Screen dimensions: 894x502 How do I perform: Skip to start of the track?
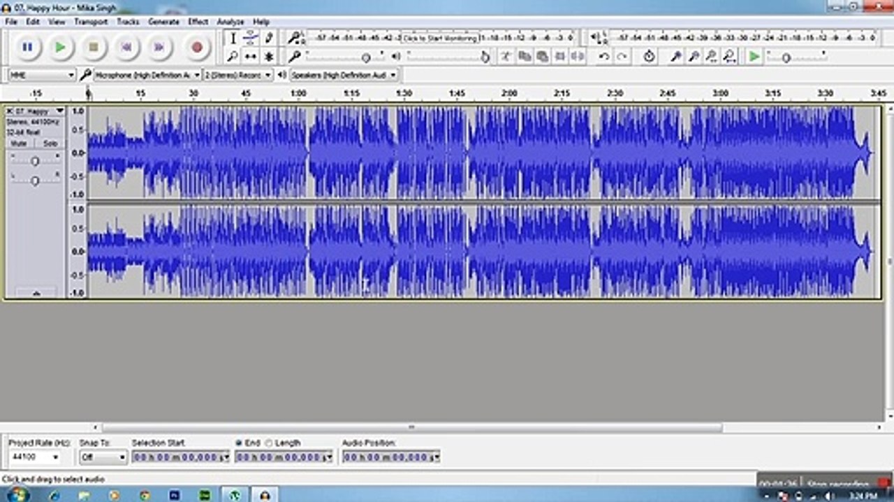tap(126, 47)
